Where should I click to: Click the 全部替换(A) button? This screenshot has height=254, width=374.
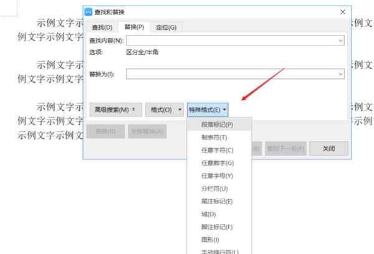(x=146, y=131)
